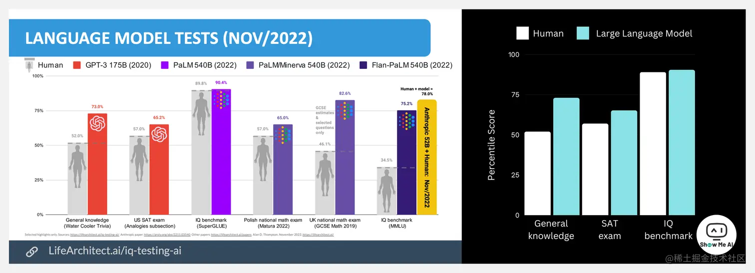755x273 pixels.
Task: Click the 65.0% value label
Action: [283, 118]
